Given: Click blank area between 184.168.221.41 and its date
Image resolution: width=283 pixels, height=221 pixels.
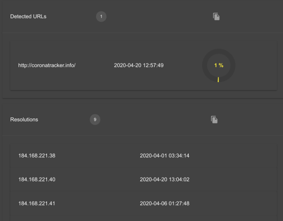Looking at the screenshot, I should pos(97,203).
